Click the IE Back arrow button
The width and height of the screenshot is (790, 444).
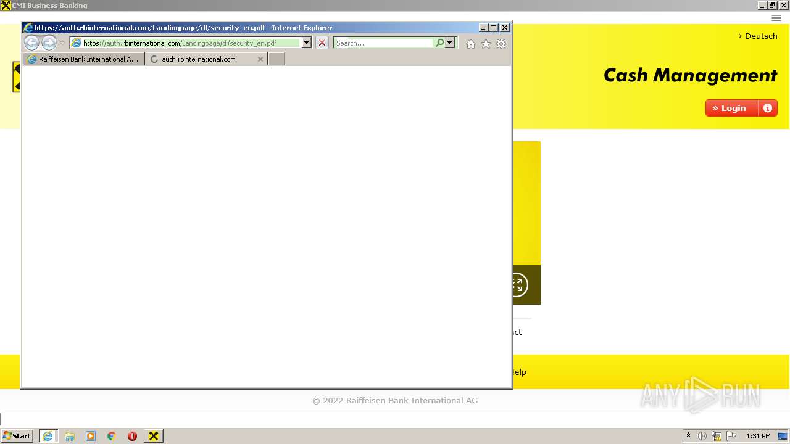[31, 43]
